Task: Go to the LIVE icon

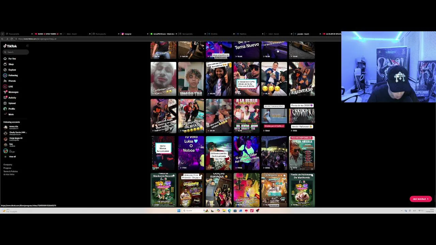Action: [x=5, y=86]
